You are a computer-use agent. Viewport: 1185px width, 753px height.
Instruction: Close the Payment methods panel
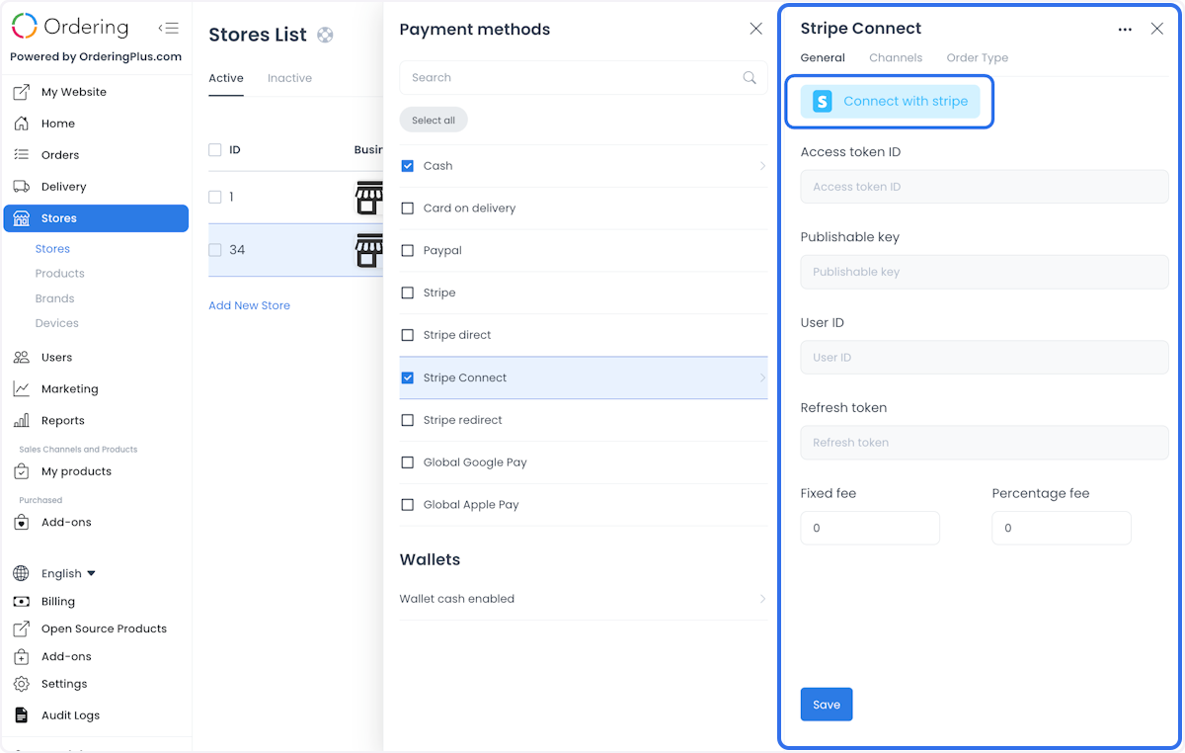coord(756,29)
